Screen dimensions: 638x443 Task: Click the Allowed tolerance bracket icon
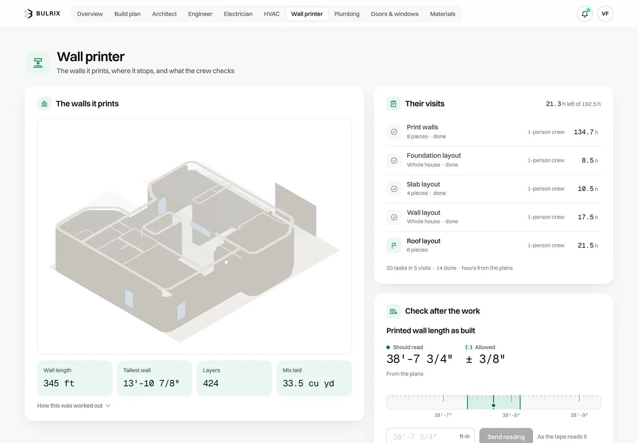coord(469,347)
